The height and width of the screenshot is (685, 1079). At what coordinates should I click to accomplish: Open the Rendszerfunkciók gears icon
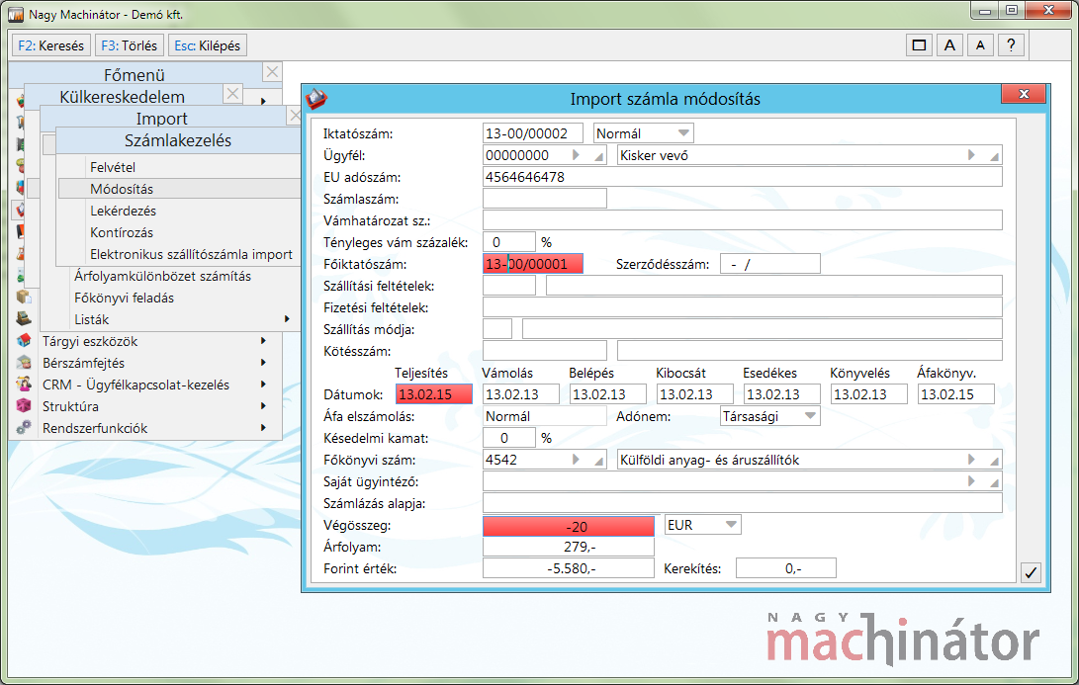click(24, 428)
